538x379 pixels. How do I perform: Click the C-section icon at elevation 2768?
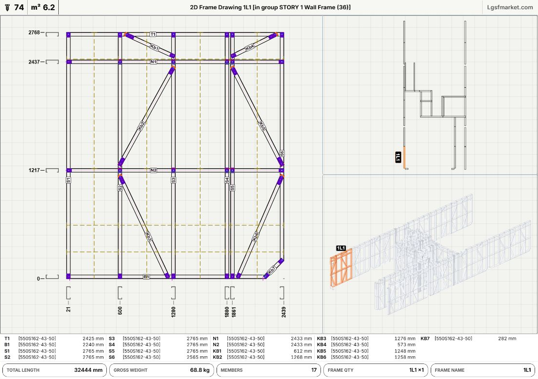(x=52, y=34)
